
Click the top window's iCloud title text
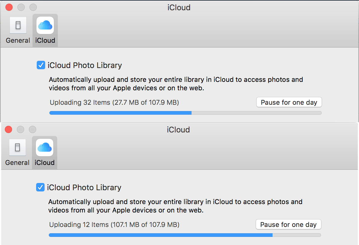[179, 8]
